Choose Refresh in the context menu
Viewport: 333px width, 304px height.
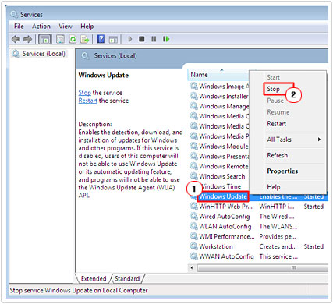[278, 155]
